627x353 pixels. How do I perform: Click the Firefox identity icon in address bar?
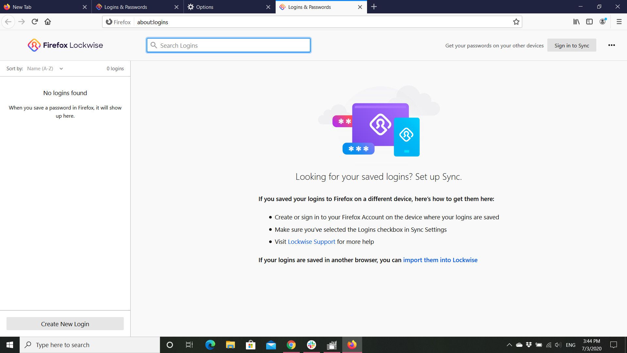click(118, 22)
